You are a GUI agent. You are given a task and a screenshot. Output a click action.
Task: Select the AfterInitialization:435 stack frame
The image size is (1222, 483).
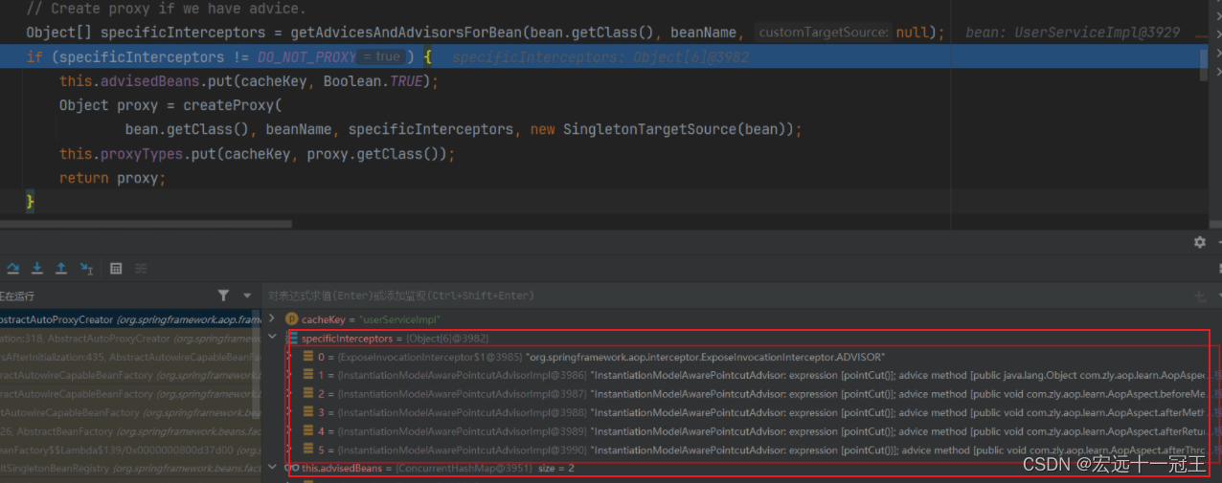click(x=130, y=357)
